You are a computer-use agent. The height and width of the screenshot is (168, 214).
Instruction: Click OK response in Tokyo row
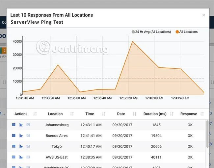[x=190, y=146]
